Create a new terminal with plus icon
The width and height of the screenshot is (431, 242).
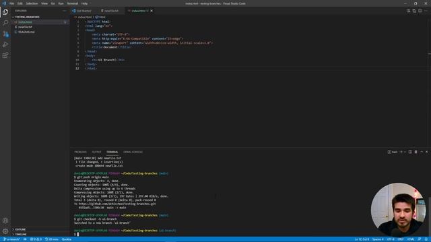[x=401, y=152]
